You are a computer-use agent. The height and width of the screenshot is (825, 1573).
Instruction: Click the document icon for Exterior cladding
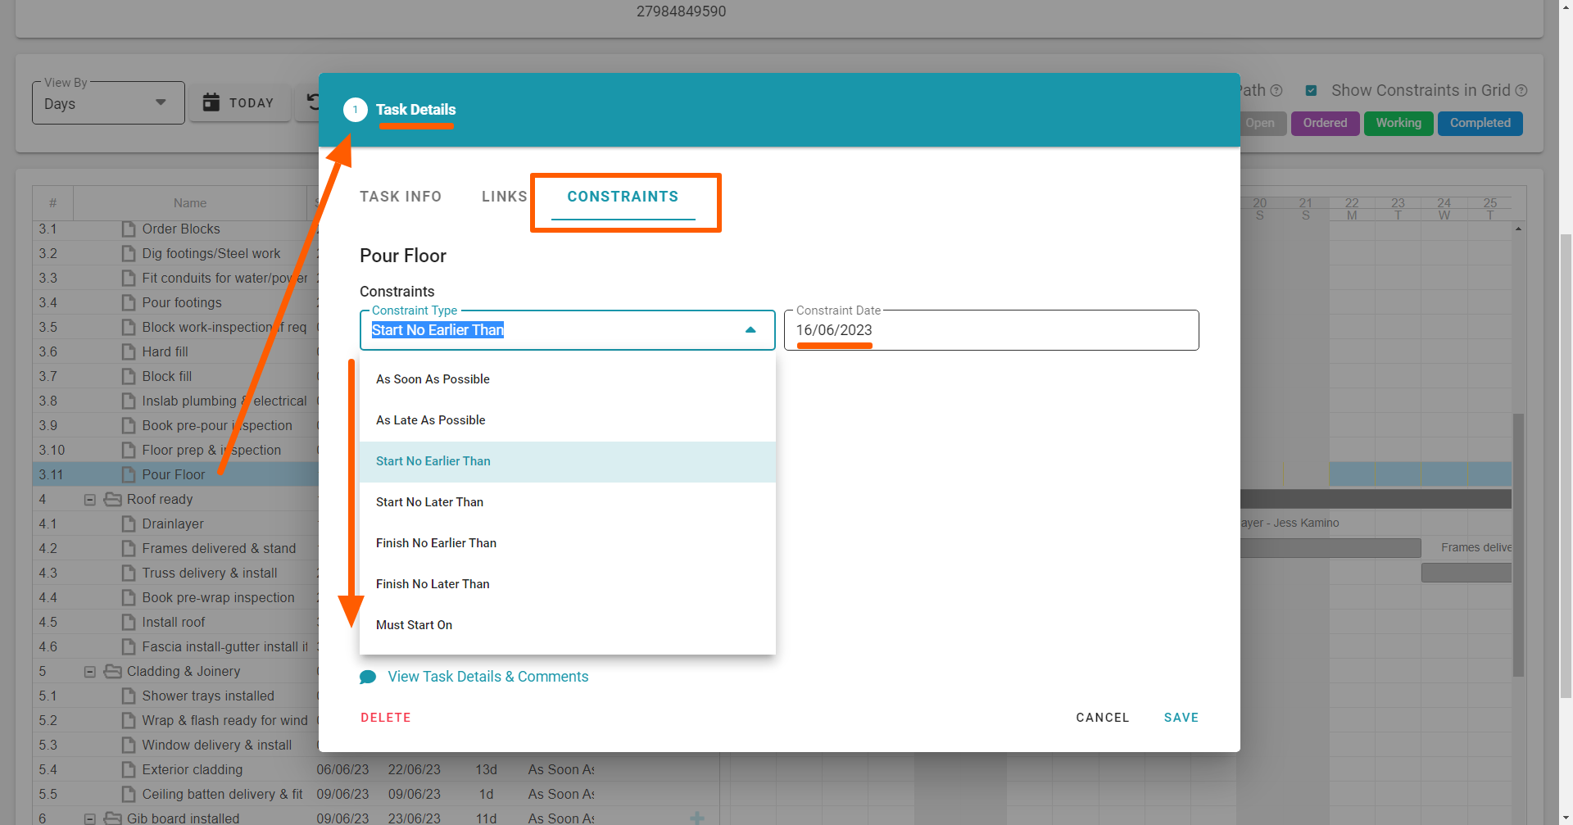coord(129,770)
